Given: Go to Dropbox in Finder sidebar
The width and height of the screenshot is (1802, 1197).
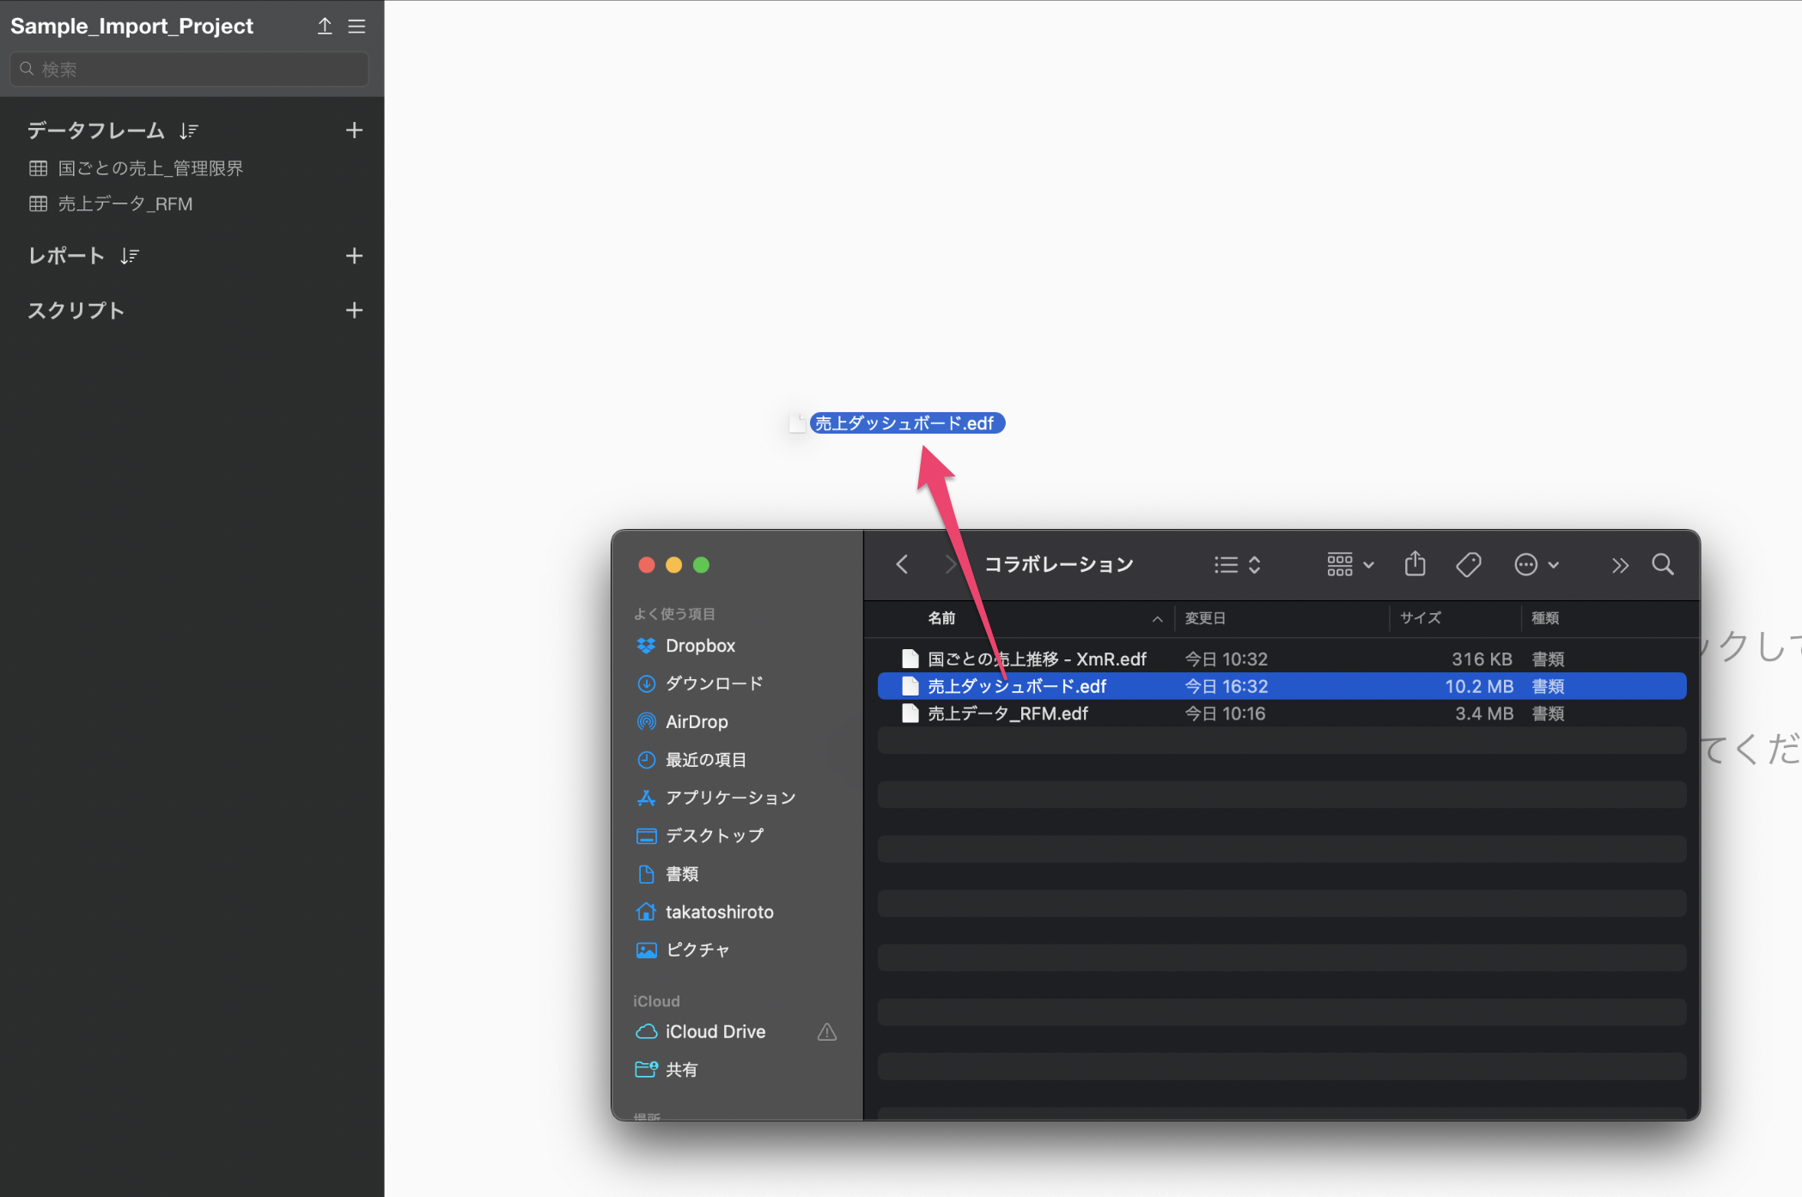Looking at the screenshot, I should (x=700, y=646).
